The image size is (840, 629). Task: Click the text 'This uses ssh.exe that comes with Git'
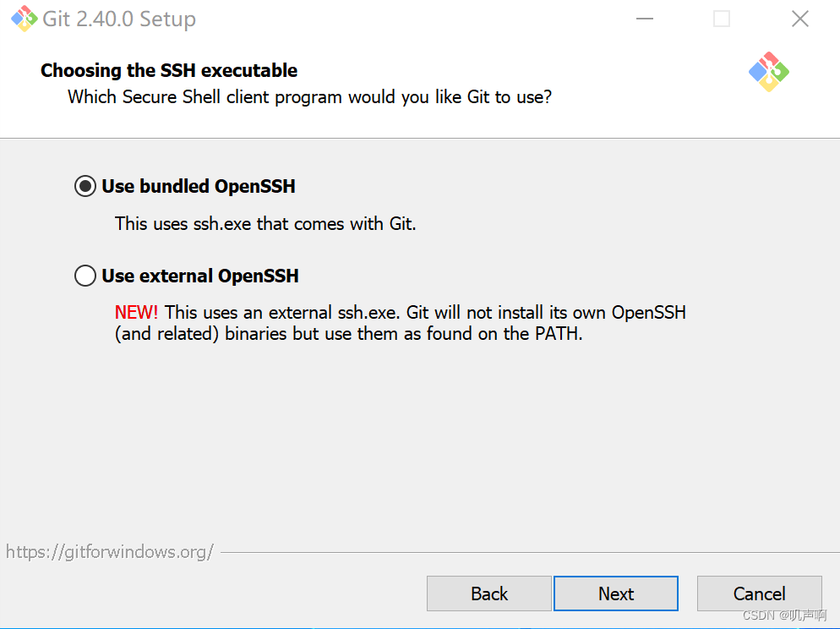point(264,223)
